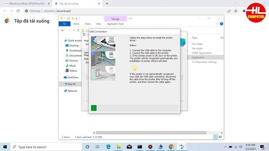Click the step 1 USB illustration
The image size is (269, 151).
tap(103, 44)
